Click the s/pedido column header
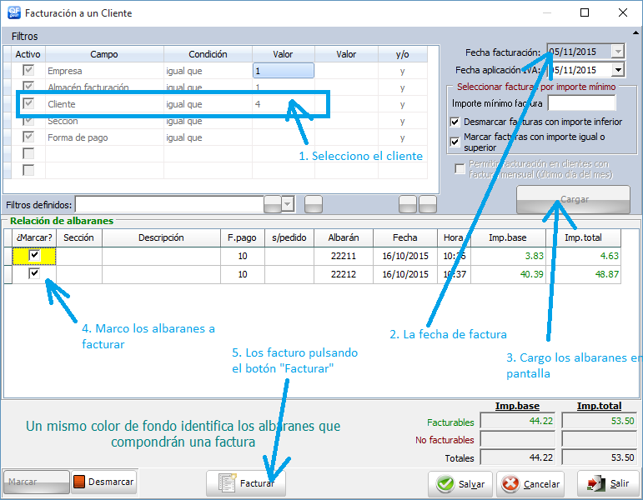 289,237
